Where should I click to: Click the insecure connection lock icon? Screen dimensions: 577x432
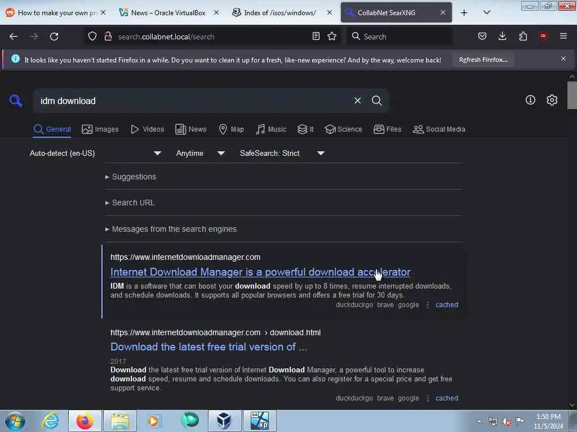[108, 36]
